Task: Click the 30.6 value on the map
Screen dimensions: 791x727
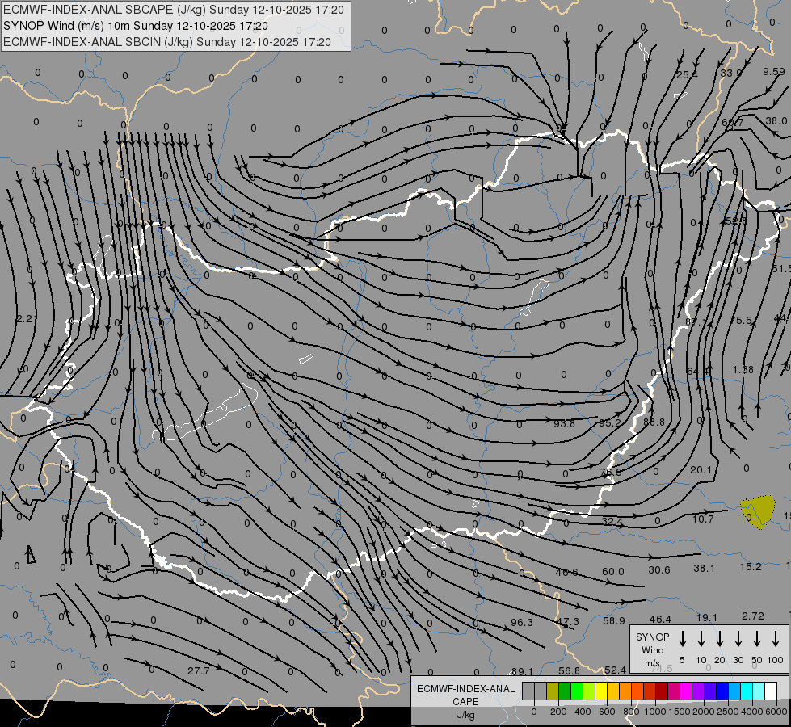Action: (x=659, y=570)
